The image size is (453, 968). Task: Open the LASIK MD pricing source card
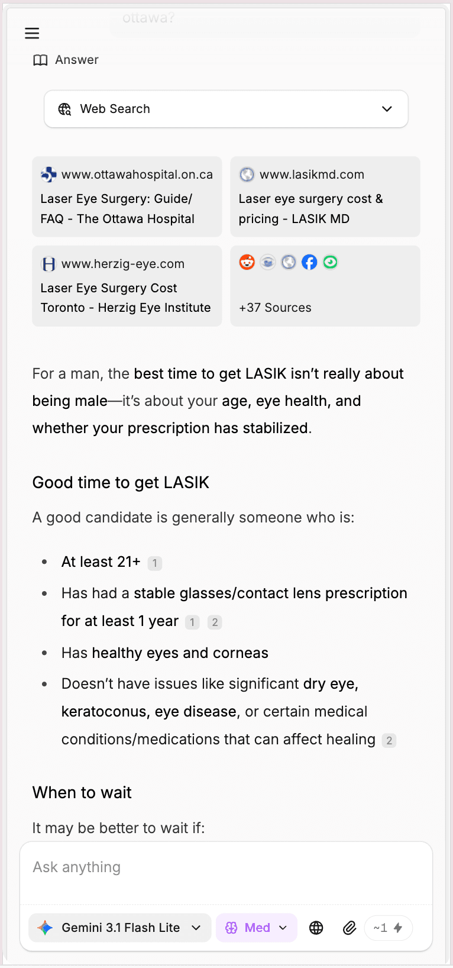tap(325, 196)
